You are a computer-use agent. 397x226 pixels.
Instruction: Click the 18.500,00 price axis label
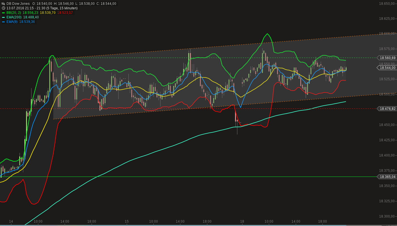tap(387, 94)
